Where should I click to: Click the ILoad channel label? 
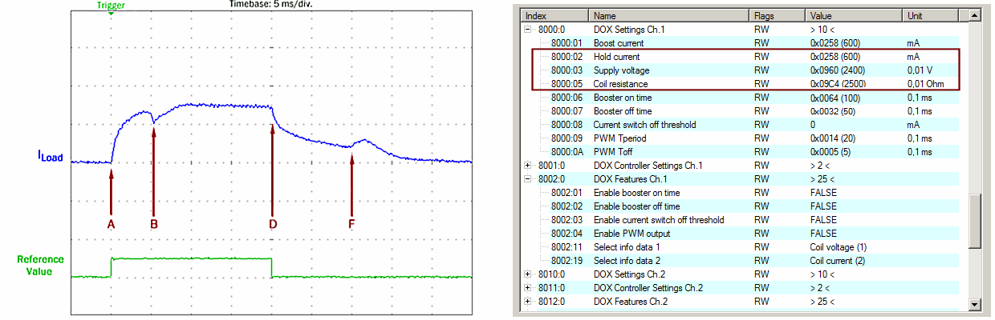click(50, 158)
